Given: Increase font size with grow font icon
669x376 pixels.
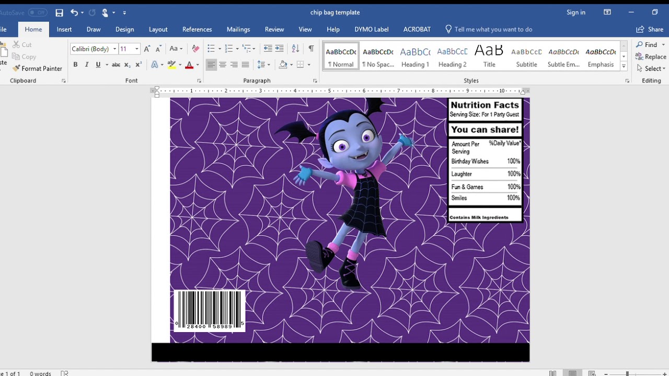Looking at the screenshot, I should coord(147,49).
